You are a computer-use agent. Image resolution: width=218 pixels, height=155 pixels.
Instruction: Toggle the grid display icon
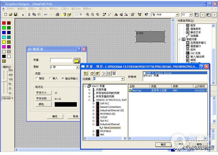pos(76,14)
